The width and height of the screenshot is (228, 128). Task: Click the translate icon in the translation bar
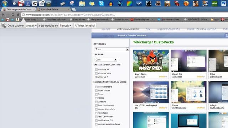tap(4, 26)
